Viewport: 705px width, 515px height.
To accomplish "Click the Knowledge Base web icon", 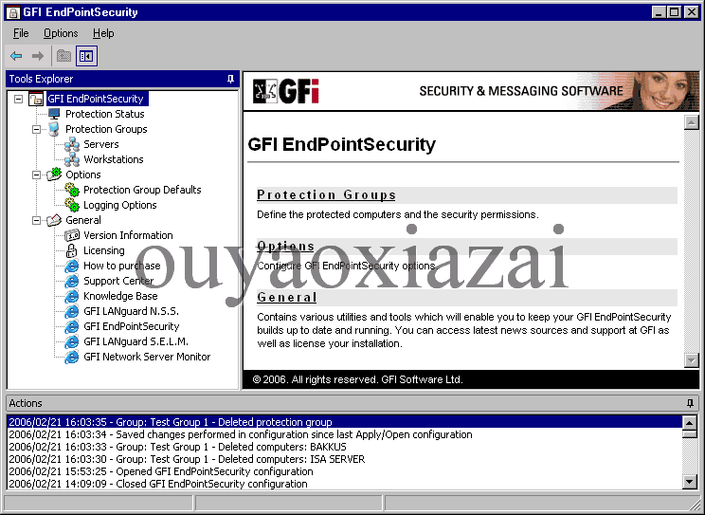I will click(x=72, y=296).
